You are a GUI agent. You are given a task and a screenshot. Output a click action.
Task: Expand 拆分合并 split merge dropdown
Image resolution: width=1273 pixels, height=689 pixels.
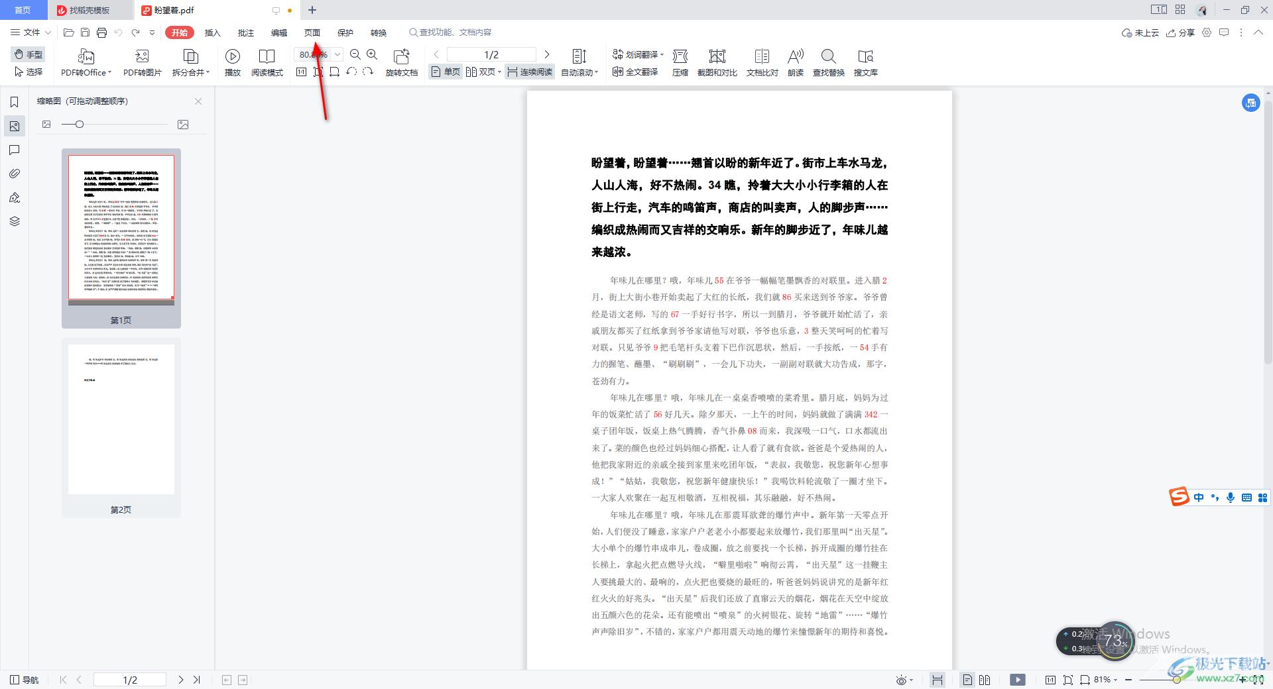[208, 73]
